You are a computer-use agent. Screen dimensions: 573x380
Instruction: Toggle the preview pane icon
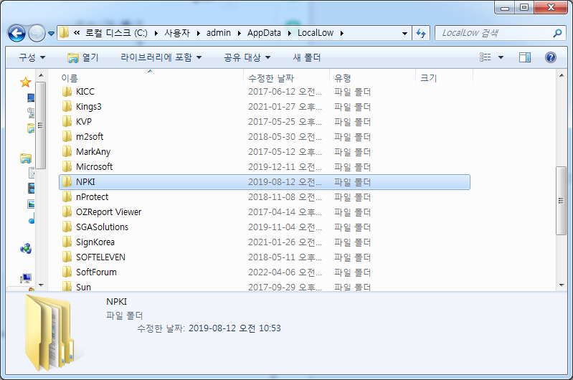[525, 57]
